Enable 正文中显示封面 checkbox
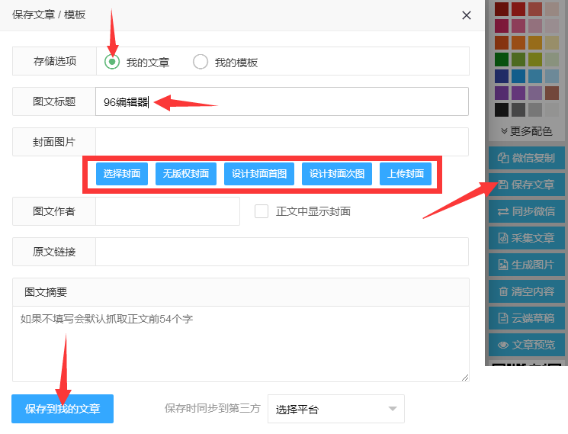Viewport: 568px width, 434px height. 262,211
